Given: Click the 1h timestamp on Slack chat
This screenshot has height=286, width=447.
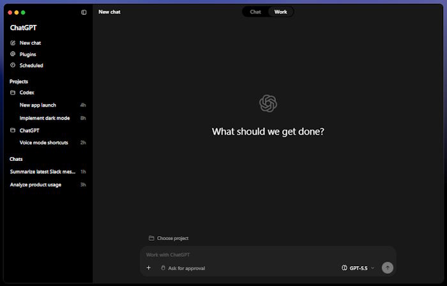Looking at the screenshot, I should pyautogui.click(x=83, y=172).
